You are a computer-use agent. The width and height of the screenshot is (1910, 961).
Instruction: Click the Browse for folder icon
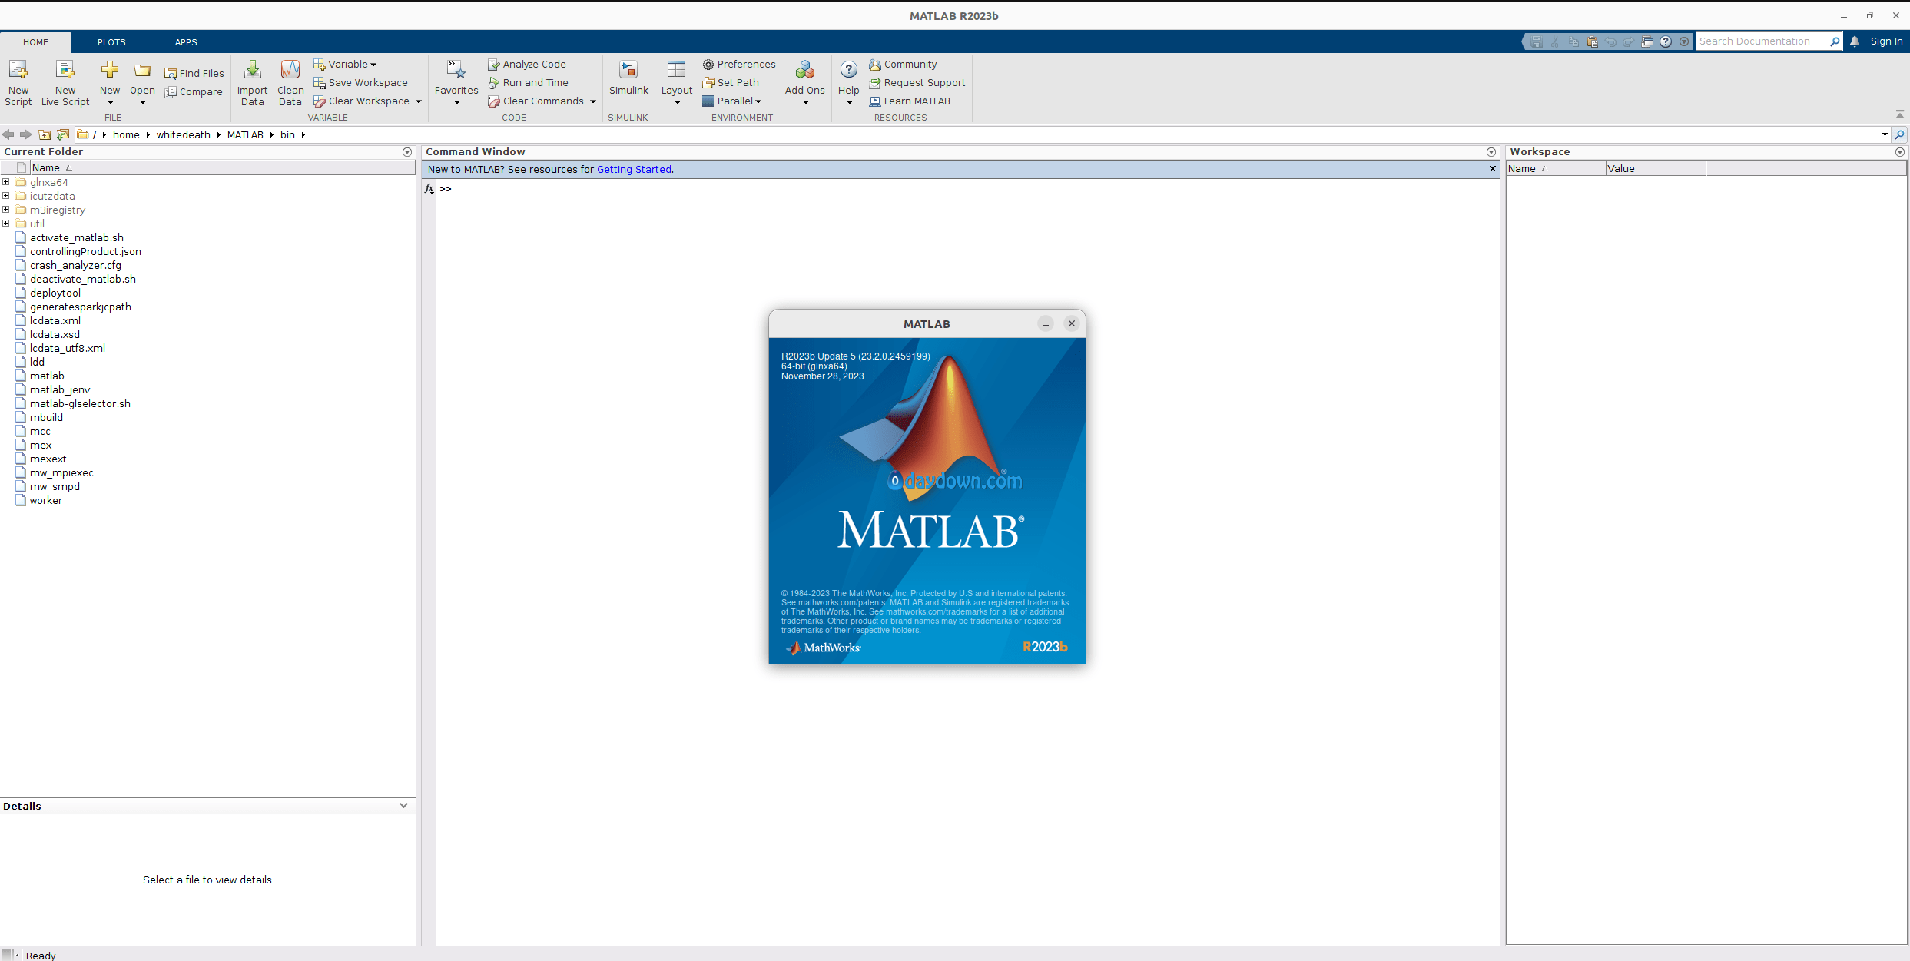[63, 134]
